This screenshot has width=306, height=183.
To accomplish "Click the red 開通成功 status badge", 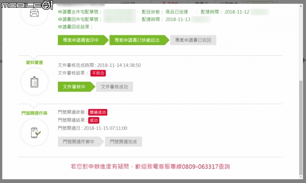I will 98,112.
